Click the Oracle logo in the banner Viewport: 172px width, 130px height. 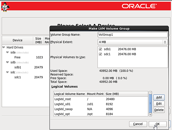coord(139,6)
